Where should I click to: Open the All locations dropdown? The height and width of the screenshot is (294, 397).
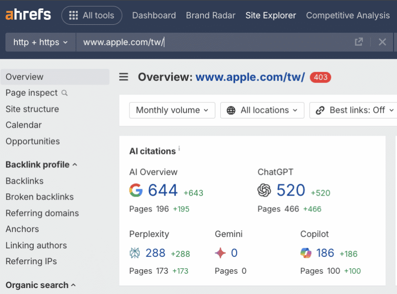coord(263,110)
